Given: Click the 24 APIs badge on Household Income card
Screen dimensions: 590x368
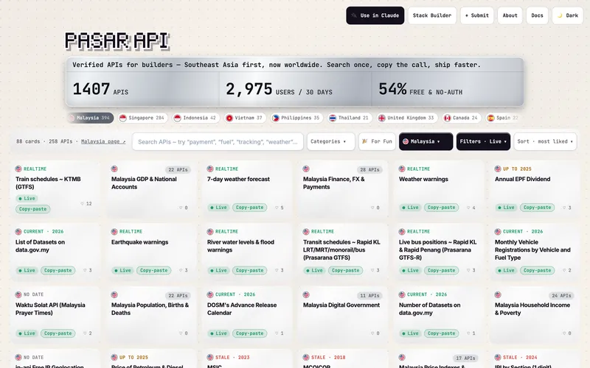Looking at the screenshot, I should 561,296.
